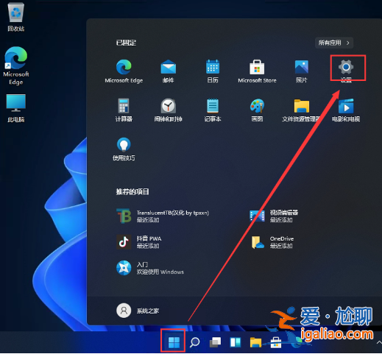Open recommended OneDrive item
This screenshot has height=354, width=382.
tap(272, 242)
